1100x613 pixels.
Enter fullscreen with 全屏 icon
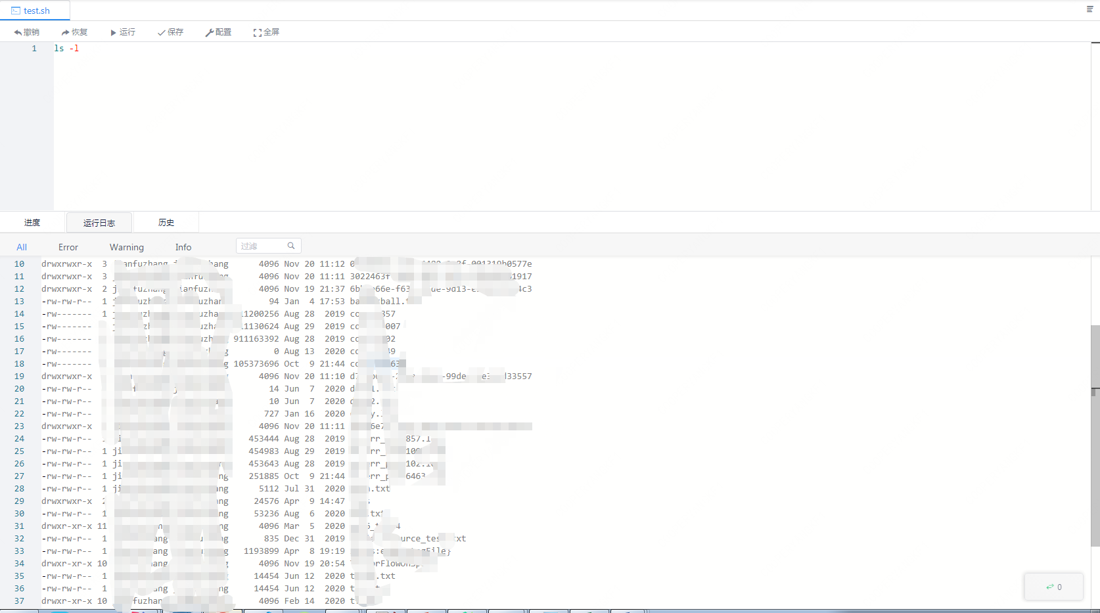(257, 32)
